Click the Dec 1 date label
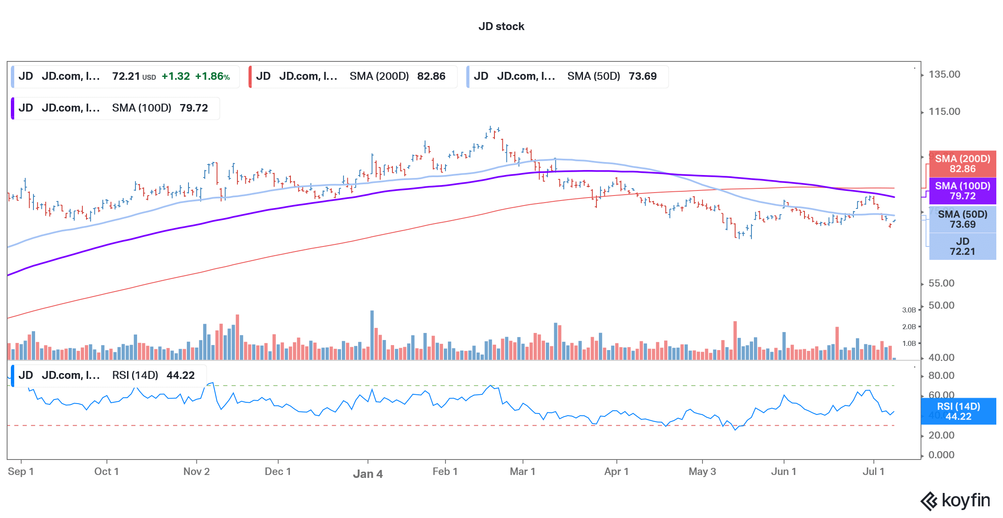Screen dimensions: 1003x518 coord(278,472)
